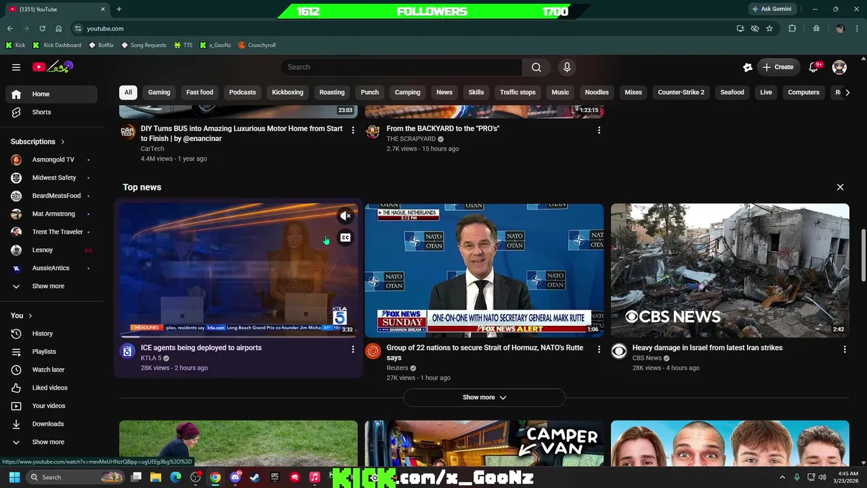Open Fox News NATO Rutte thumbnail
The width and height of the screenshot is (867, 488).
tap(484, 270)
